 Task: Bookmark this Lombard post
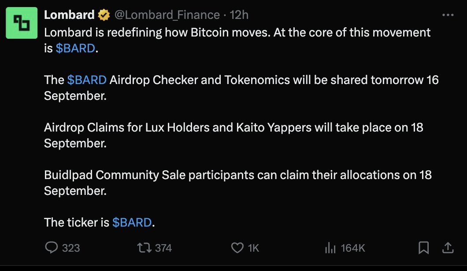coord(423,248)
